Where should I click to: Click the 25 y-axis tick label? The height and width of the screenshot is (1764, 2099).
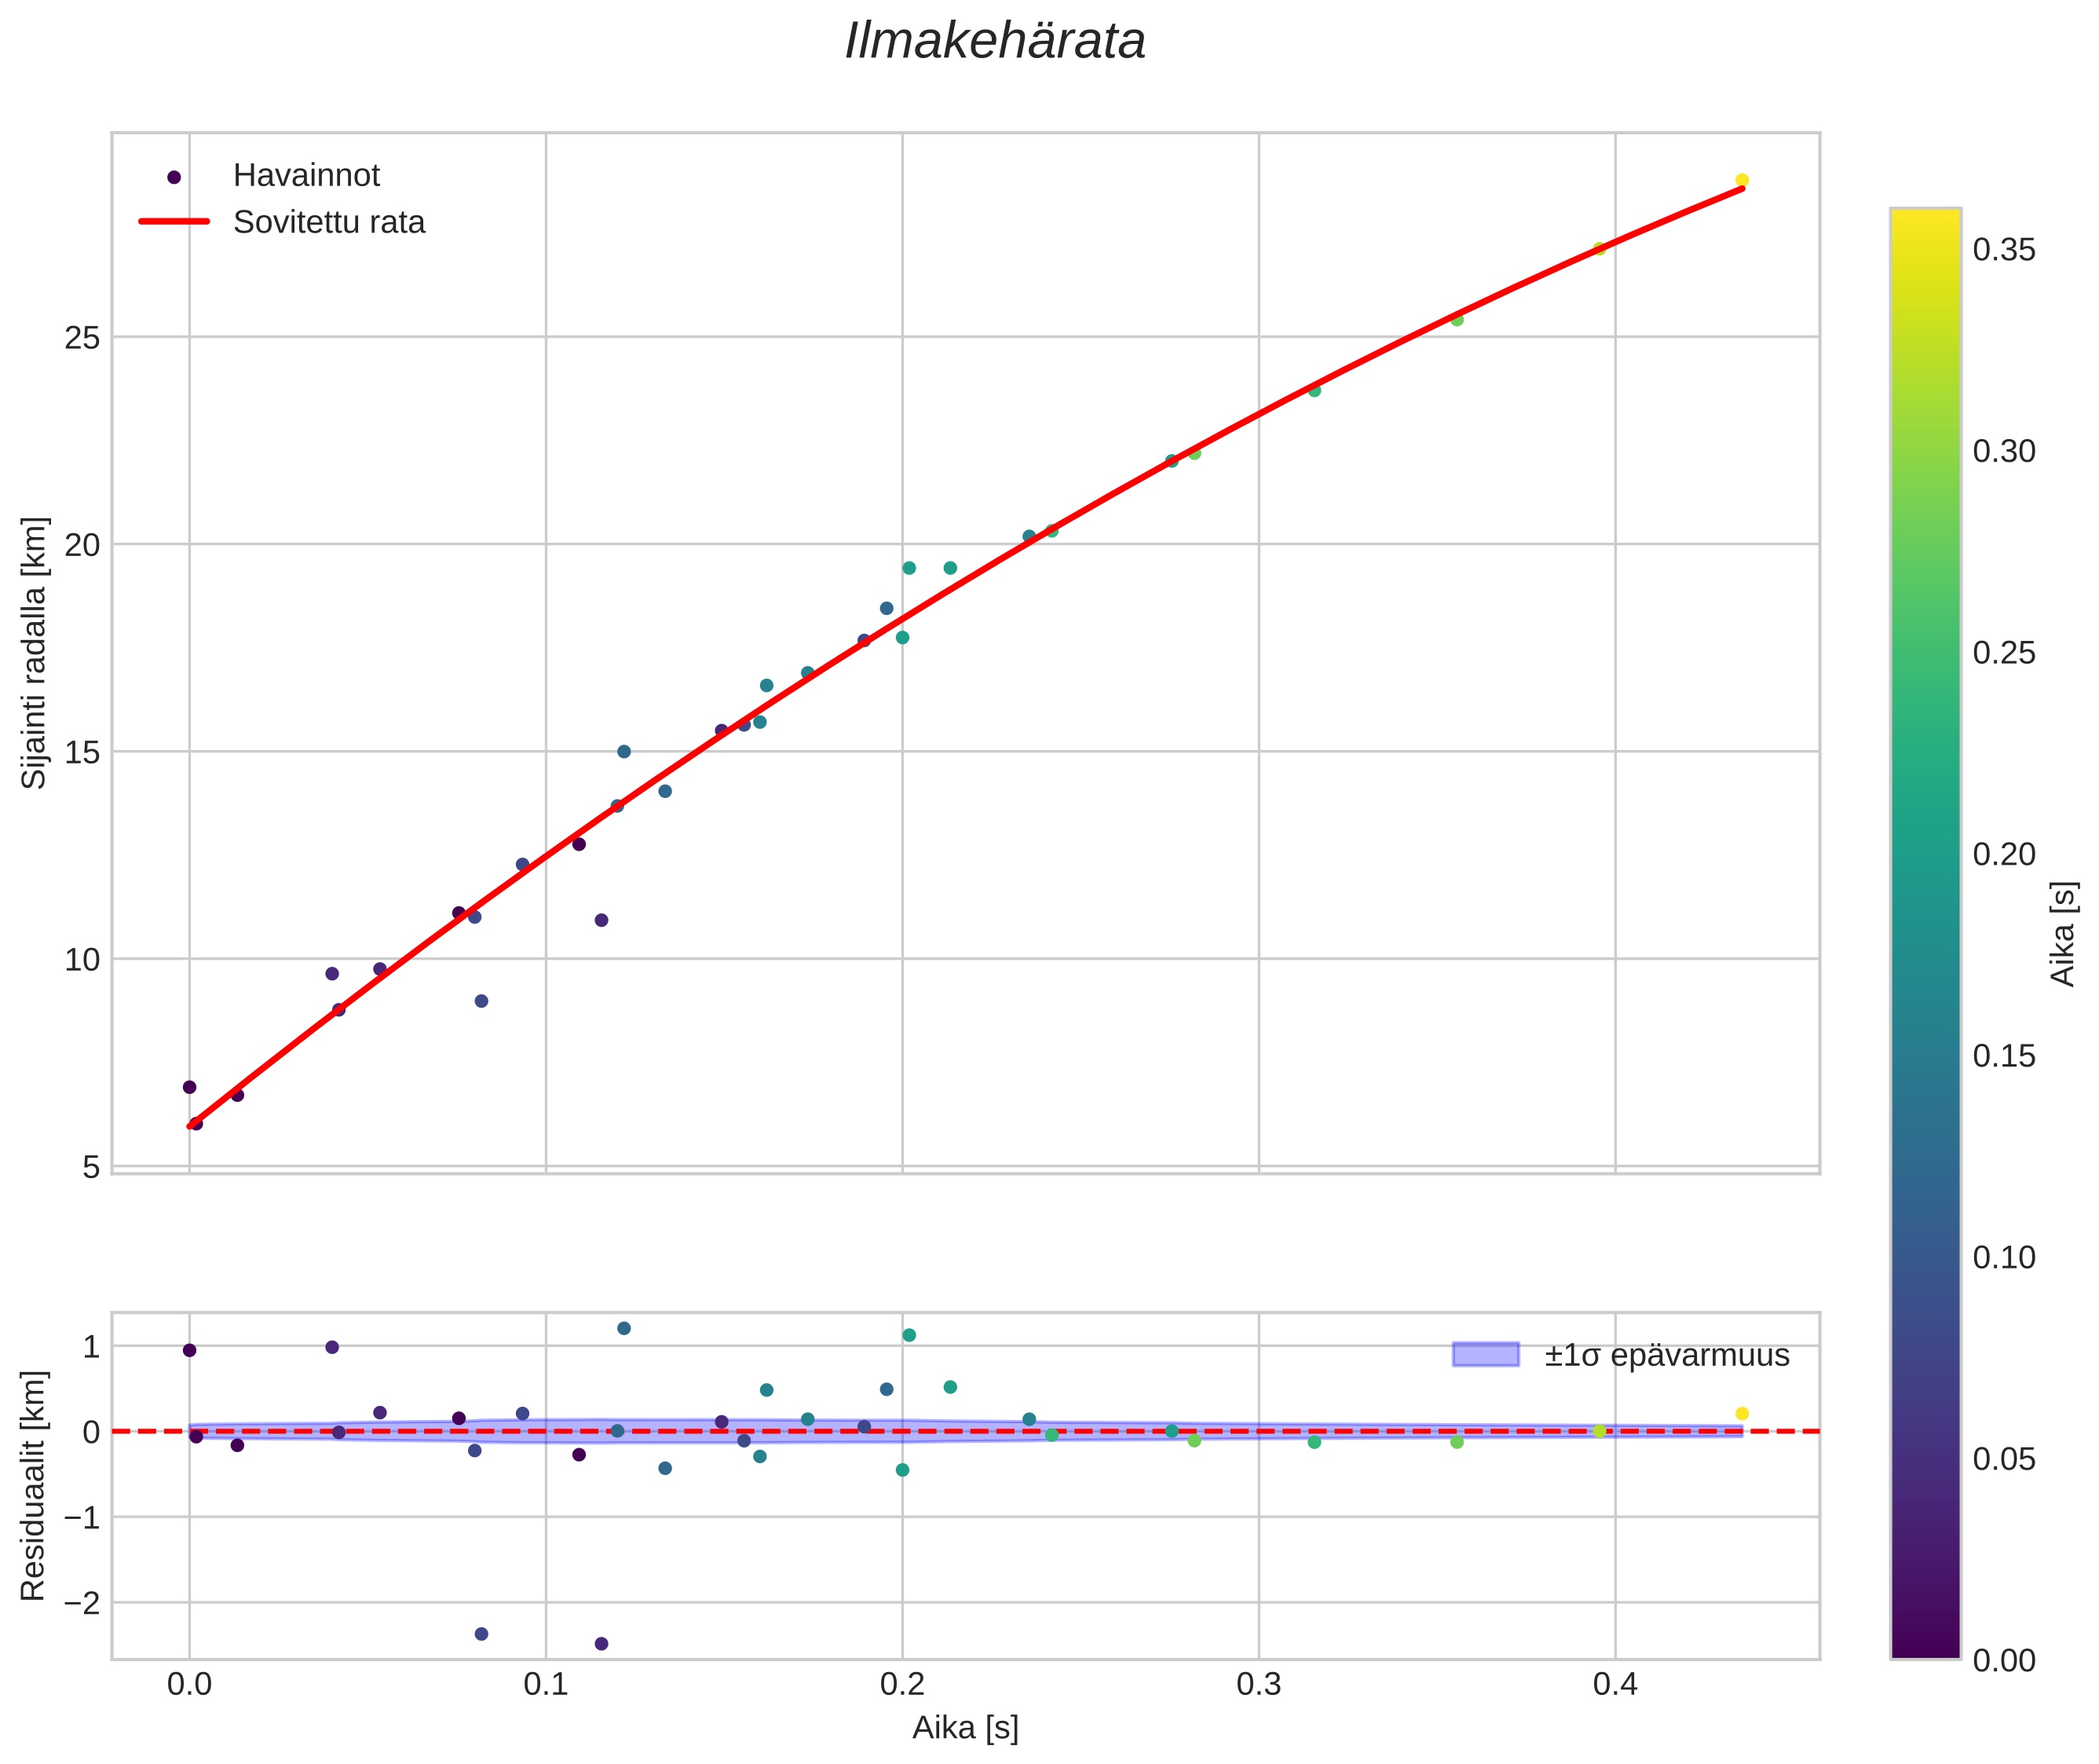tap(82, 338)
